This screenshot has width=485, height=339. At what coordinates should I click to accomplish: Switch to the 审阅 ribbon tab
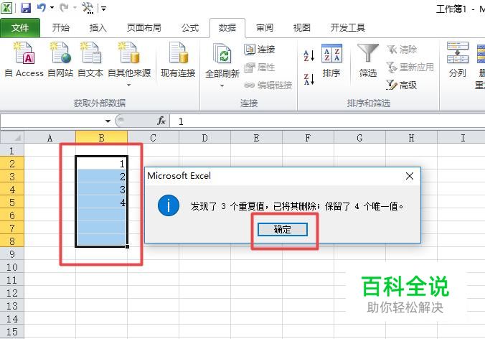[265, 28]
